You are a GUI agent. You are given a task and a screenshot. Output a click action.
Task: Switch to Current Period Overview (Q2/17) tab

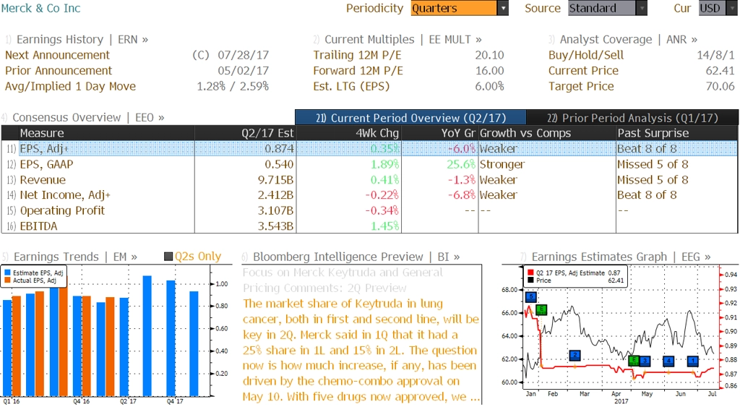coord(410,118)
